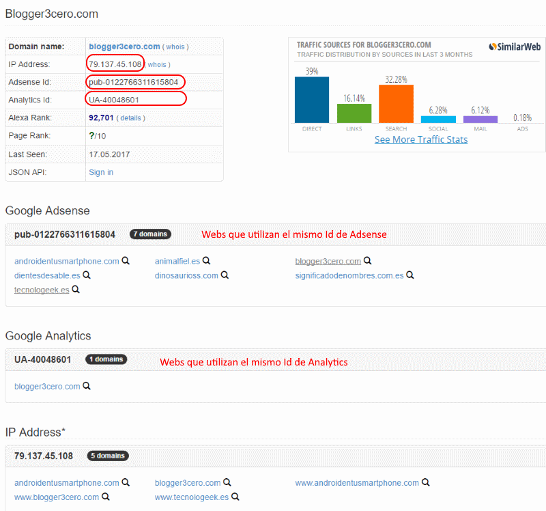
Task: Open significadodenombres.com.es link
Action: 349,276
